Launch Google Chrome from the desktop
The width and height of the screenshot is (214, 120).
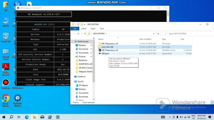[x=6, y=100]
